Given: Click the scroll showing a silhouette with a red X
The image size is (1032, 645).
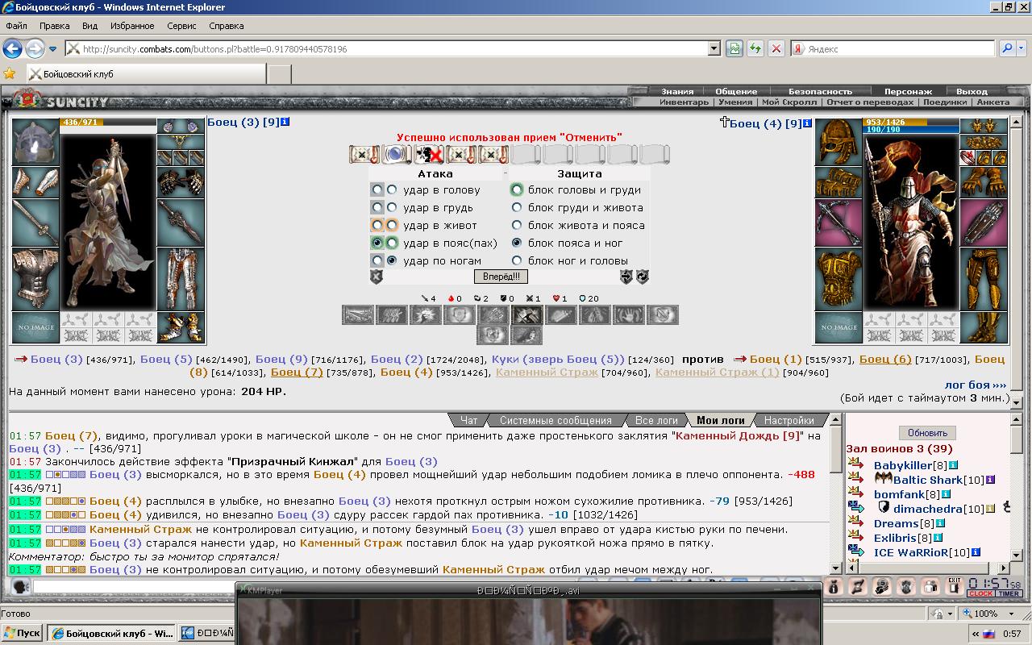Looking at the screenshot, I should point(428,154).
